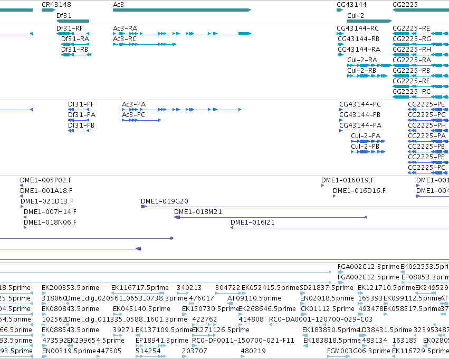The image size is (449, 359).
Task: Click the Cul-2-RA transcript label
Action: tap(362, 60)
